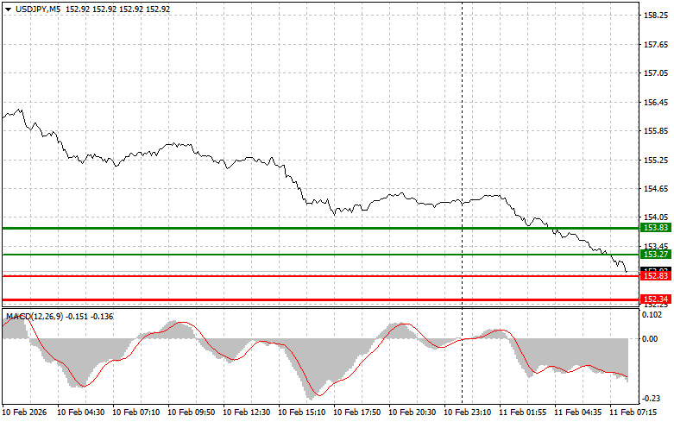The image size is (674, 422).
Task: Click the 10 Feb 2026 time label
Action: coord(24,413)
